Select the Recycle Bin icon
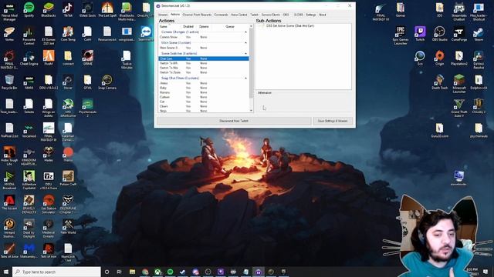The image size is (494, 277). pyautogui.click(x=9, y=82)
